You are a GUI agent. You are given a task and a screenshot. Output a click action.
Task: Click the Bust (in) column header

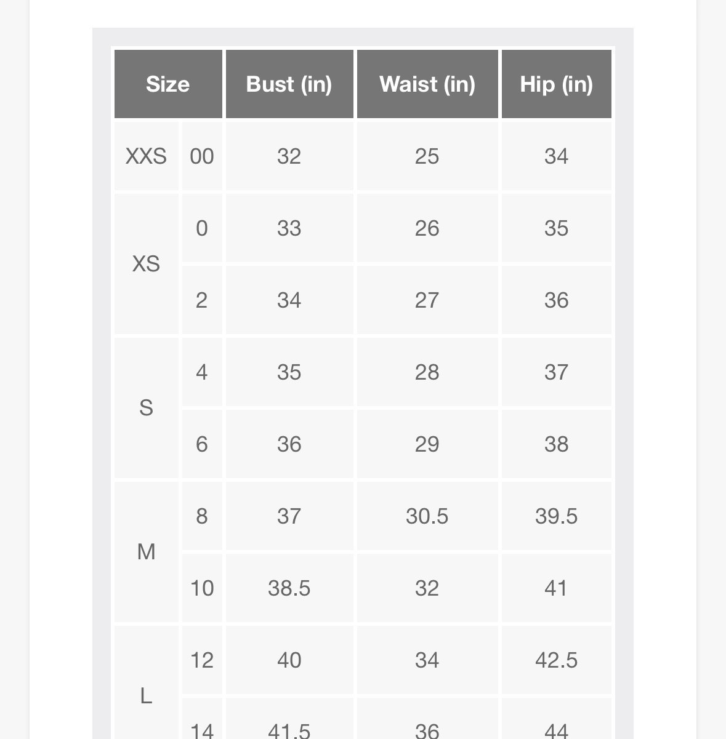[289, 84]
